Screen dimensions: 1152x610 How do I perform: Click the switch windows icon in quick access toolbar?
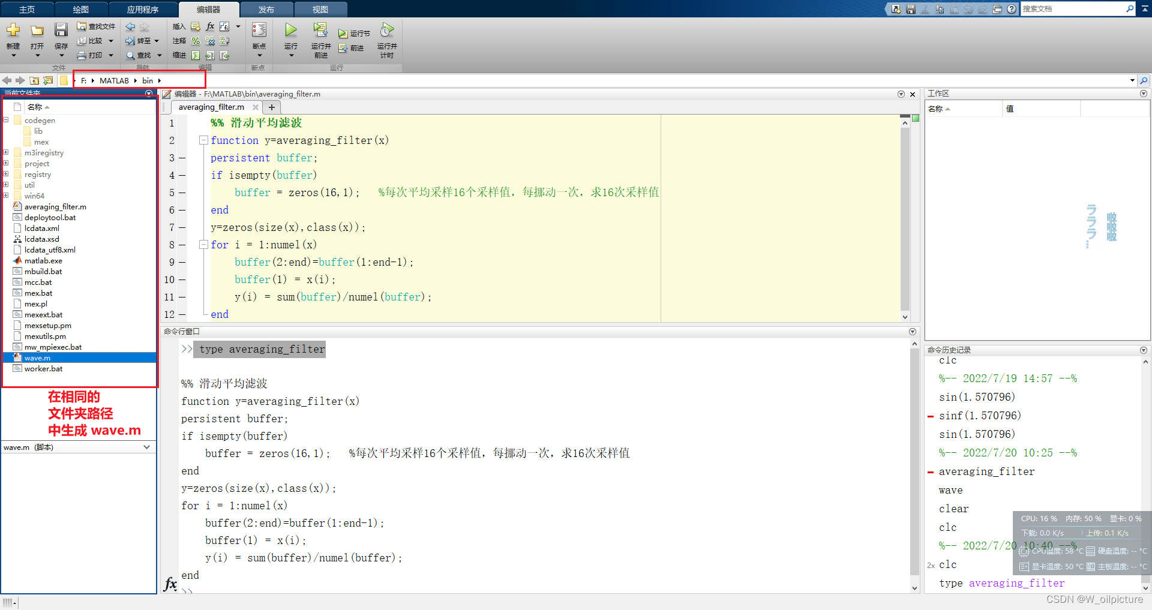[997, 9]
